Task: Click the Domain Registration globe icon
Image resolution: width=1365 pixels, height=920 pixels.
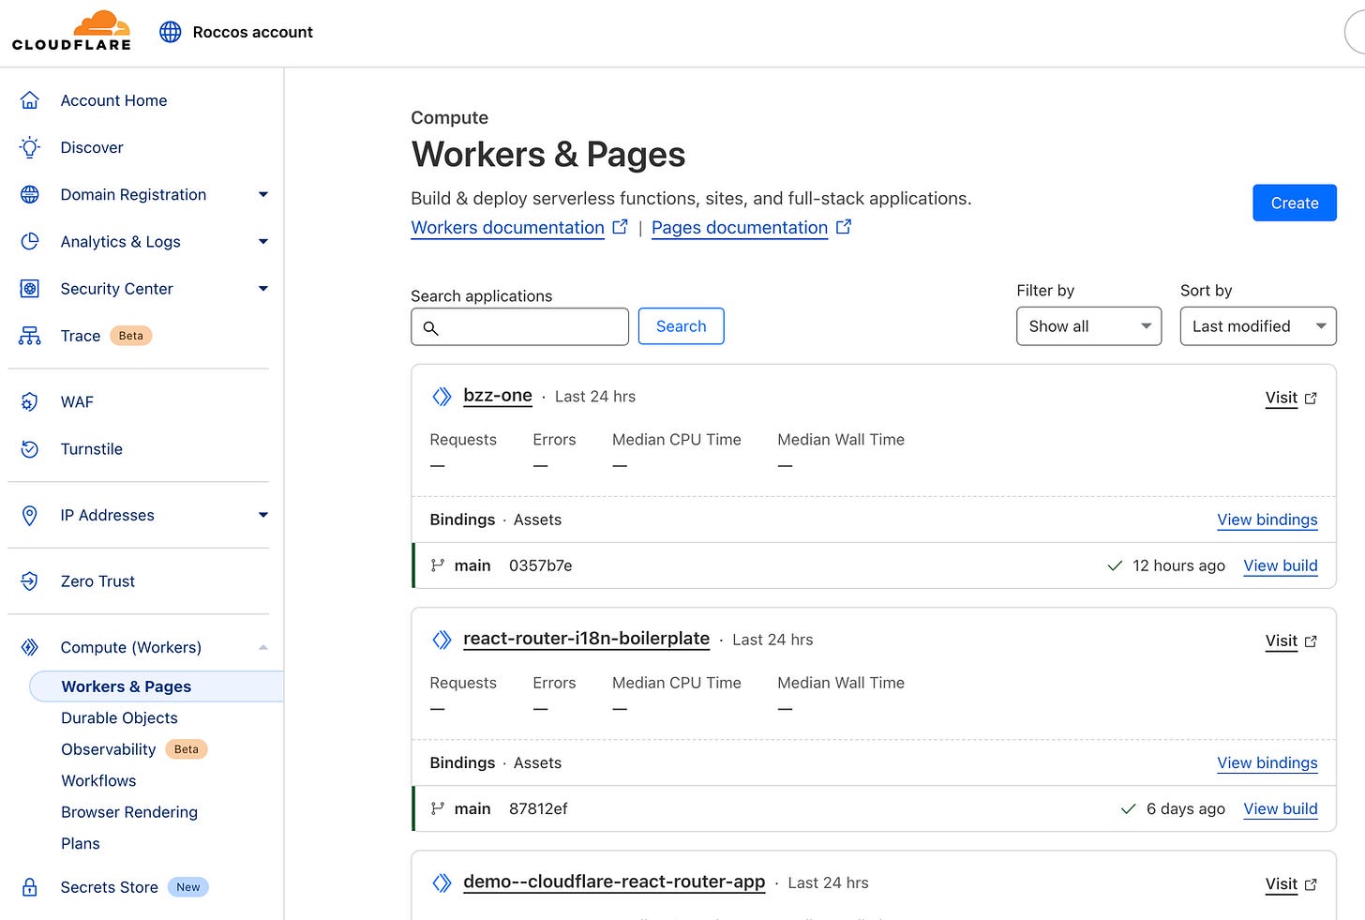Action: coord(30,194)
